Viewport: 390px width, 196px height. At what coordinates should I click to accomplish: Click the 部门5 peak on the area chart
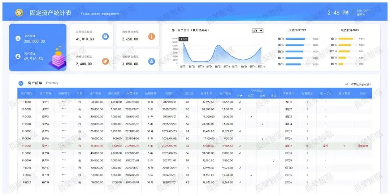coord(218,46)
